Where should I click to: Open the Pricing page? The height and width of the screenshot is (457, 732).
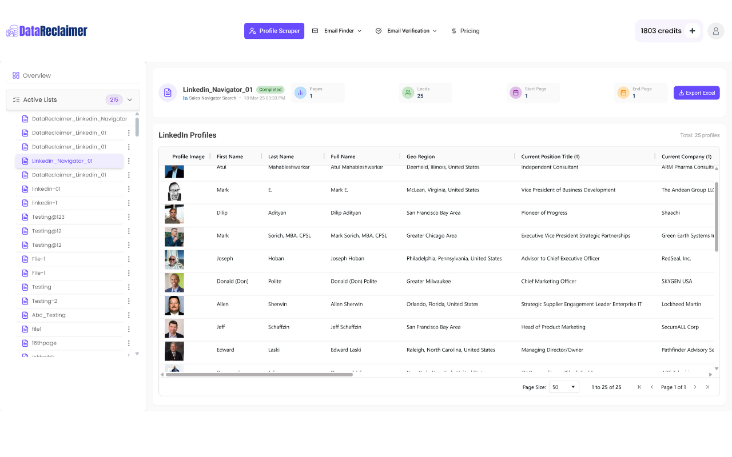coord(465,31)
